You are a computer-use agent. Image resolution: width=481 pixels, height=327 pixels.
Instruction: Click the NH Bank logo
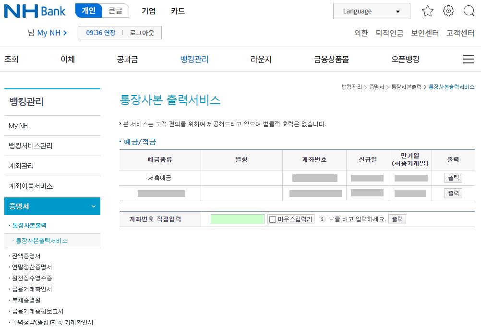point(35,11)
